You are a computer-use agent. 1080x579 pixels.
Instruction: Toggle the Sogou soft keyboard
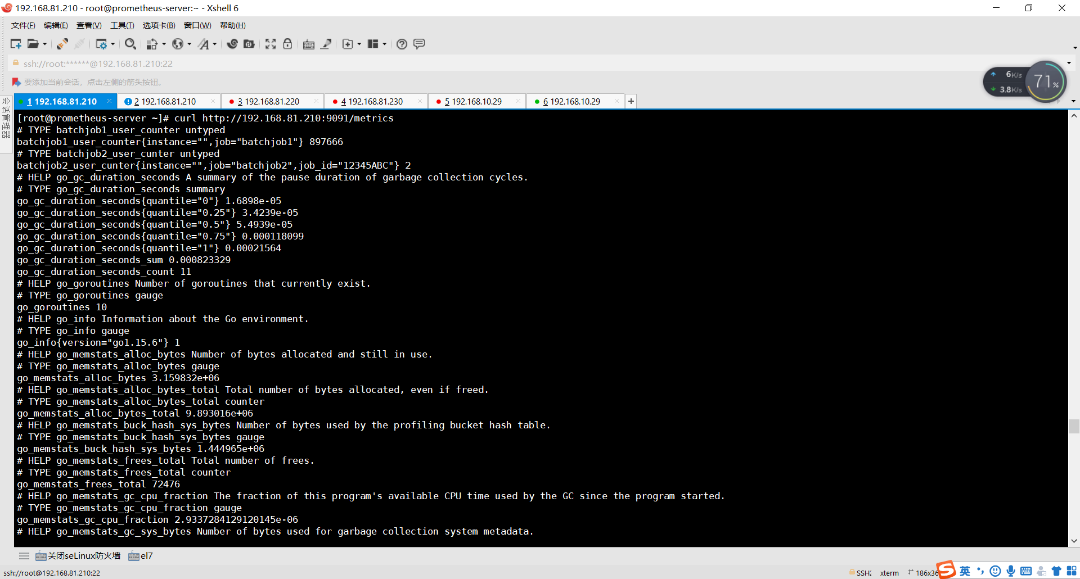1027,571
